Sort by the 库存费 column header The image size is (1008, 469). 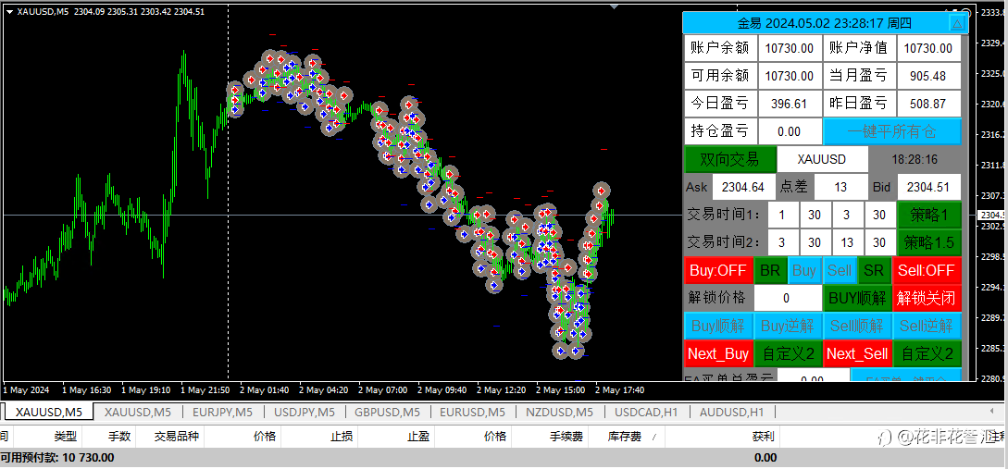[x=624, y=437]
